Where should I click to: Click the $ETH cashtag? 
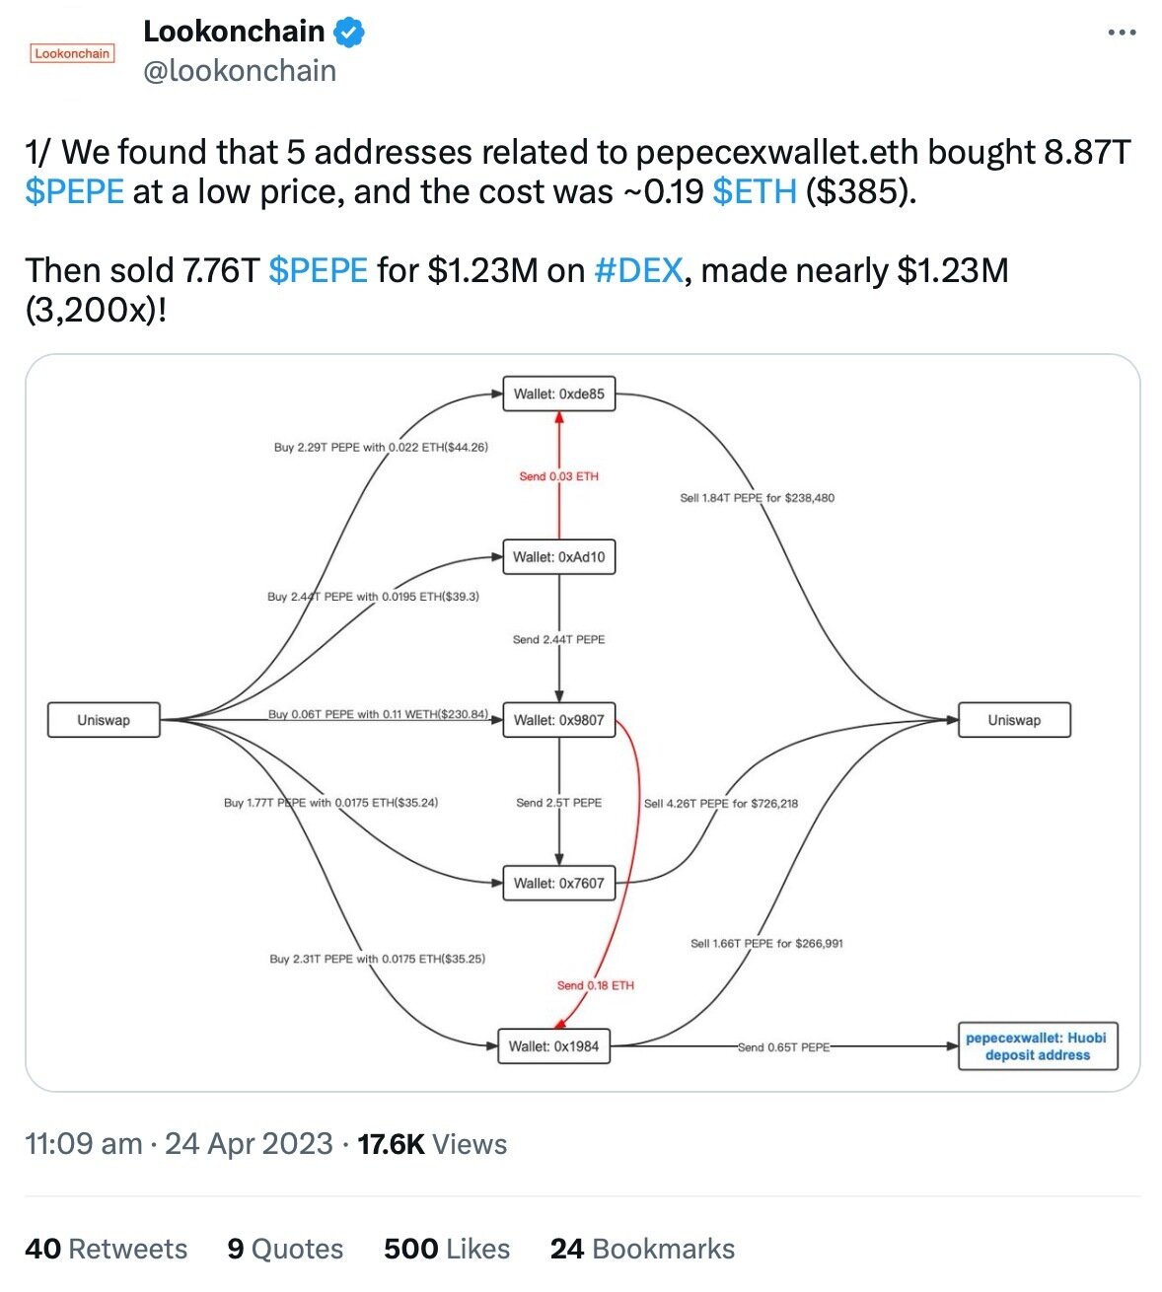click(x=755, y=191)
